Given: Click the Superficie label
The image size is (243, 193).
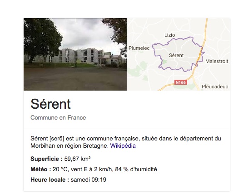Looking at the screenshot, I should coord(46,159).
